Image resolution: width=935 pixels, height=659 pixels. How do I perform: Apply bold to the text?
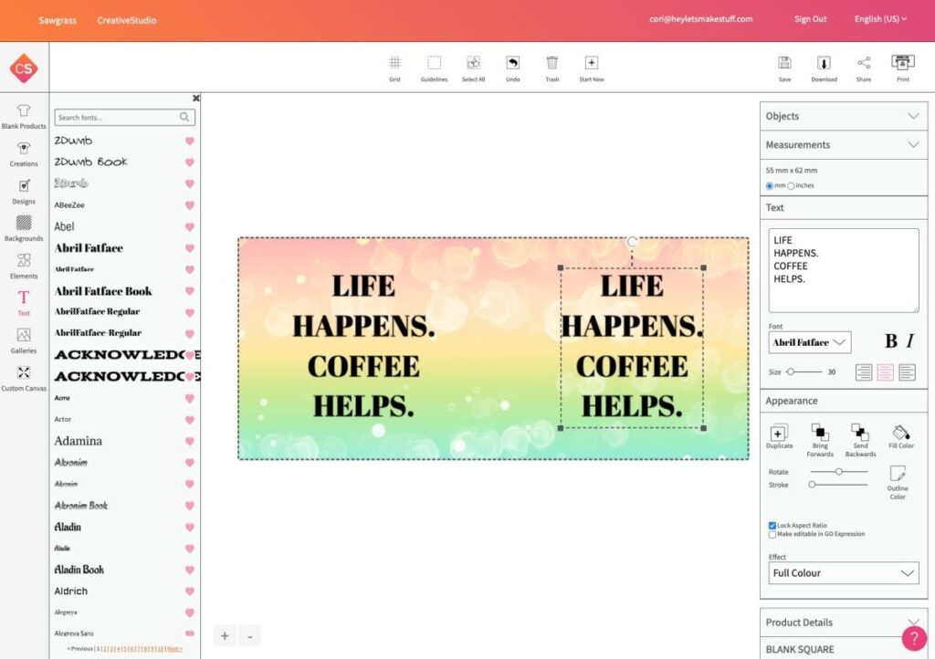pos(891,340)
